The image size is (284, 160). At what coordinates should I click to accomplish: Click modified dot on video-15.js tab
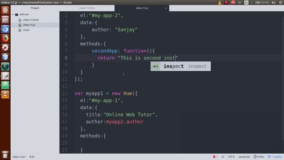[166, 8]
